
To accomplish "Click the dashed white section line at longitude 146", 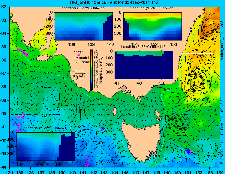I will tap(136, 111).
